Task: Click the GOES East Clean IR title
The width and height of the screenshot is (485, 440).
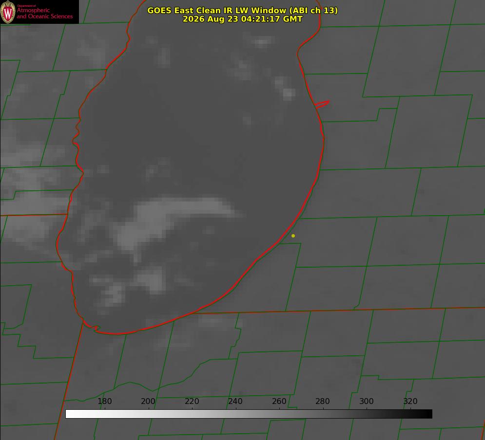Action: (243, 10)
